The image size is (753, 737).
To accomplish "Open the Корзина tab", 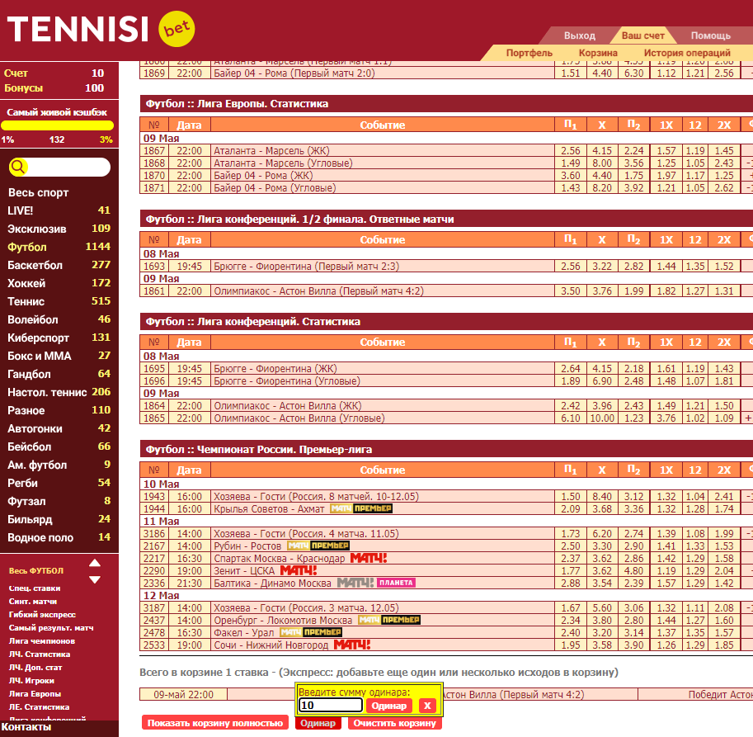I will (x=598, y=52).
